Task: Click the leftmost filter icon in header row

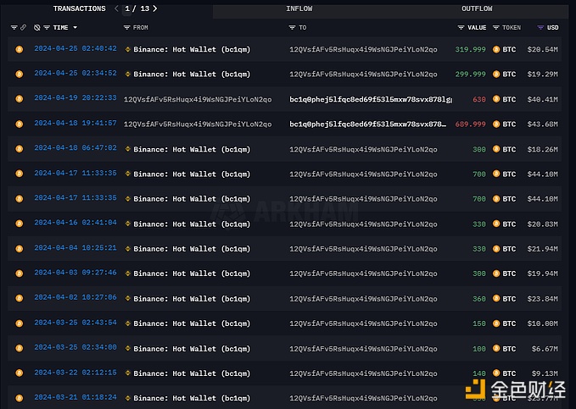Action: click(14, 27)
